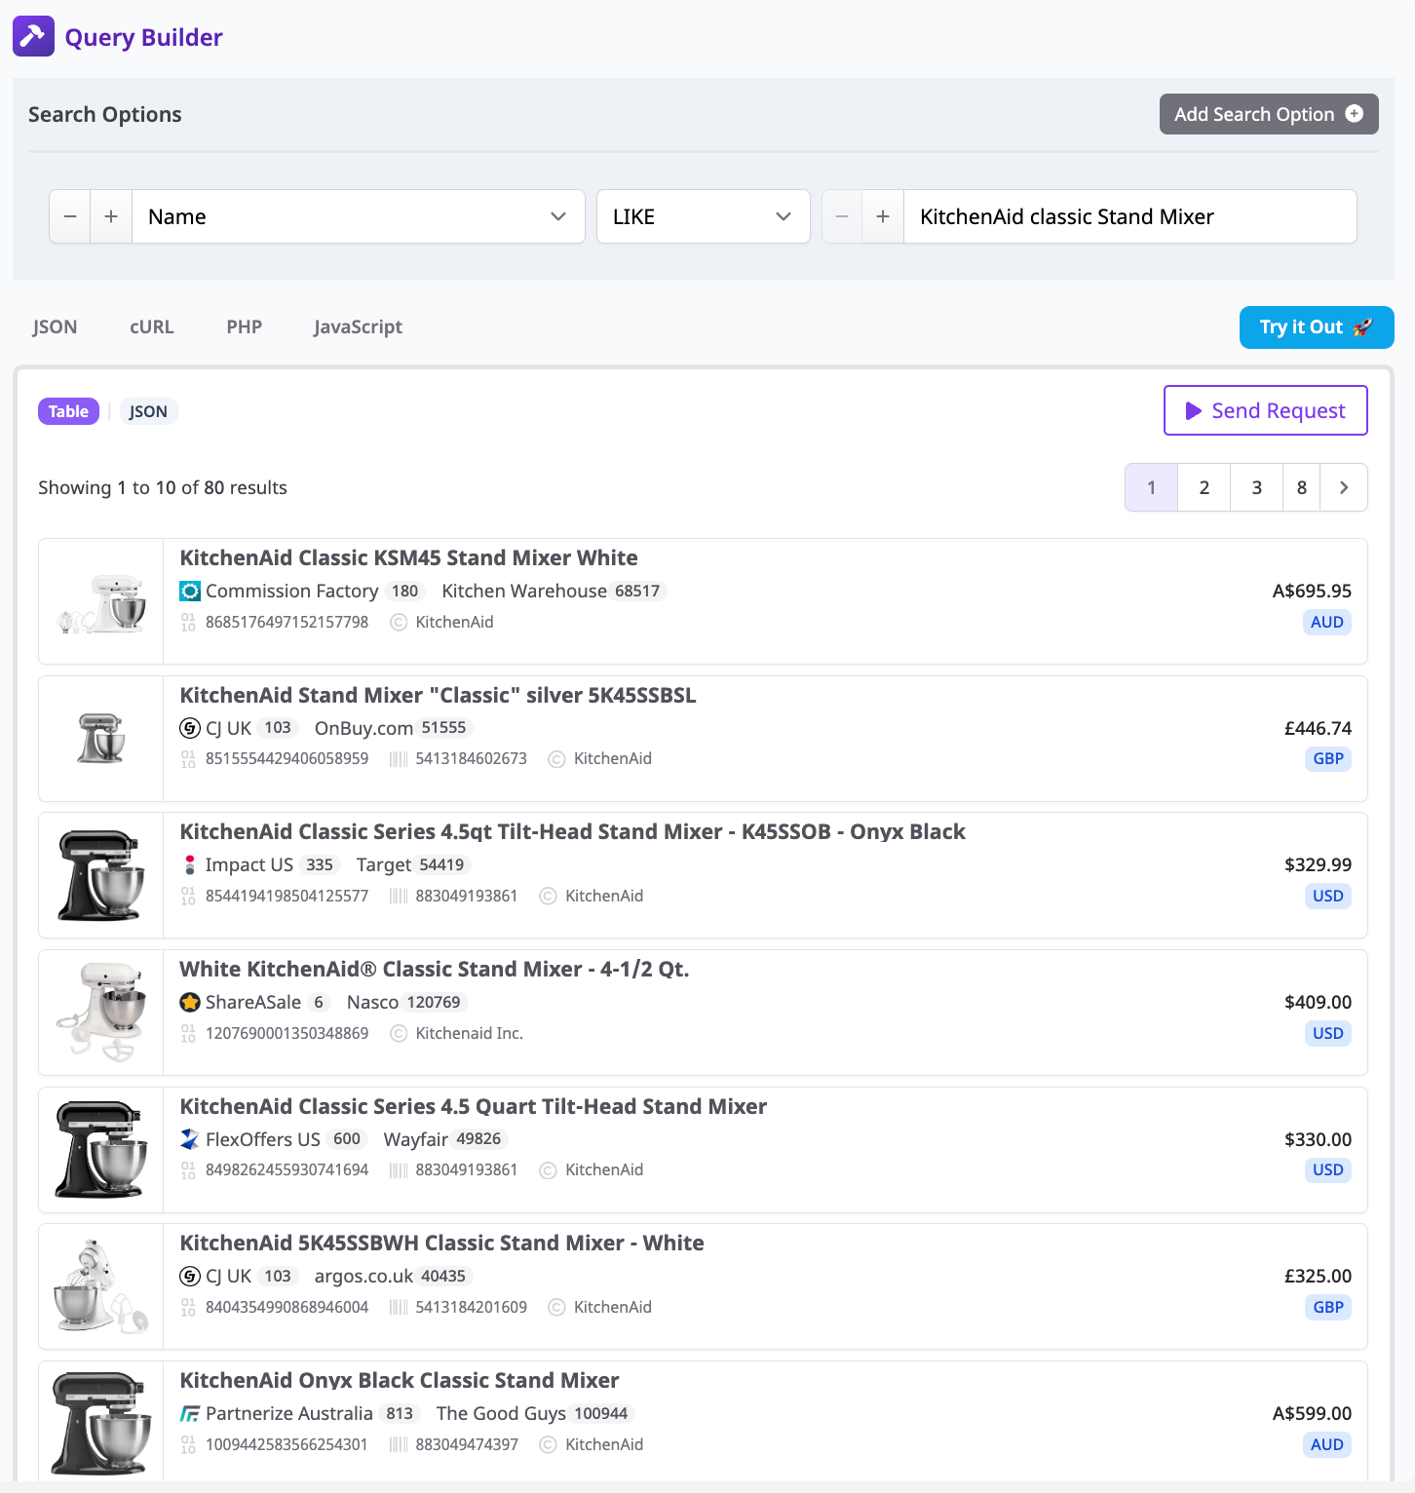Click Commission Factory network icon

(190, 591)
